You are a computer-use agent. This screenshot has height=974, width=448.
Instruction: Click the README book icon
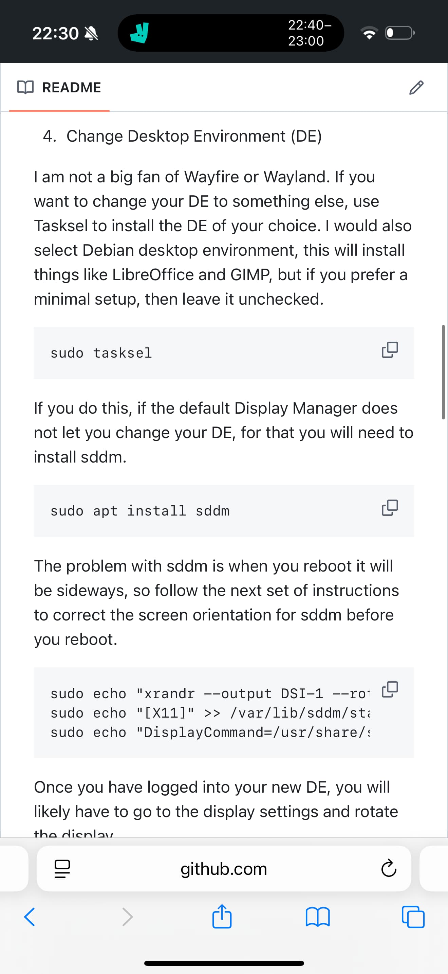click(x=26, y=87)
